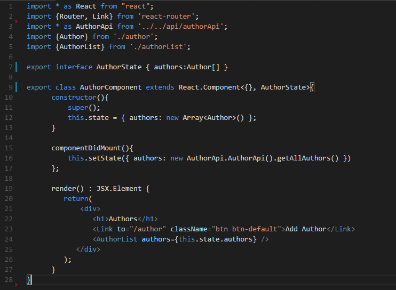Click the constructor keyword on line 10
The image size is (396, 290).
74,98
